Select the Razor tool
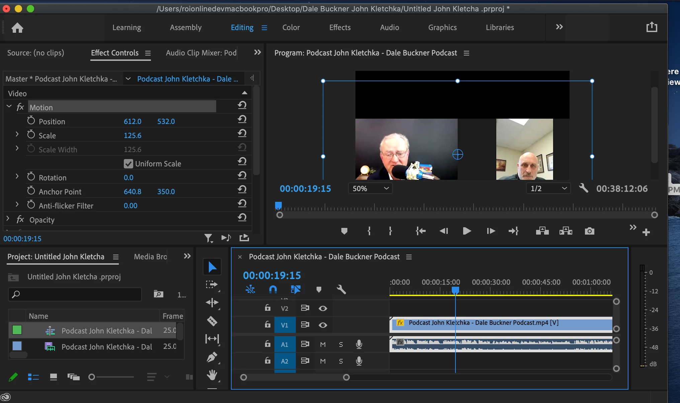The width and height of the screenshot is (680, 403). (x=212, y=321)
